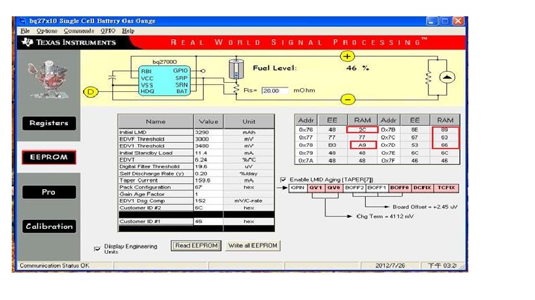
Task: Click RAM cell A9 at address 0x78
Action: coord(362,145)
